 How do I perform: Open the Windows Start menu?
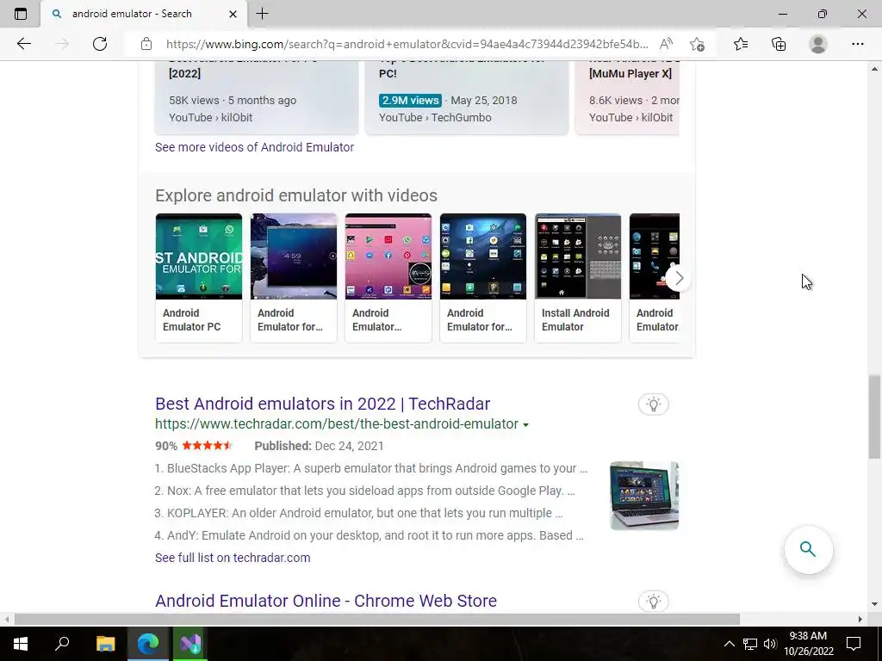click(21, 644)
